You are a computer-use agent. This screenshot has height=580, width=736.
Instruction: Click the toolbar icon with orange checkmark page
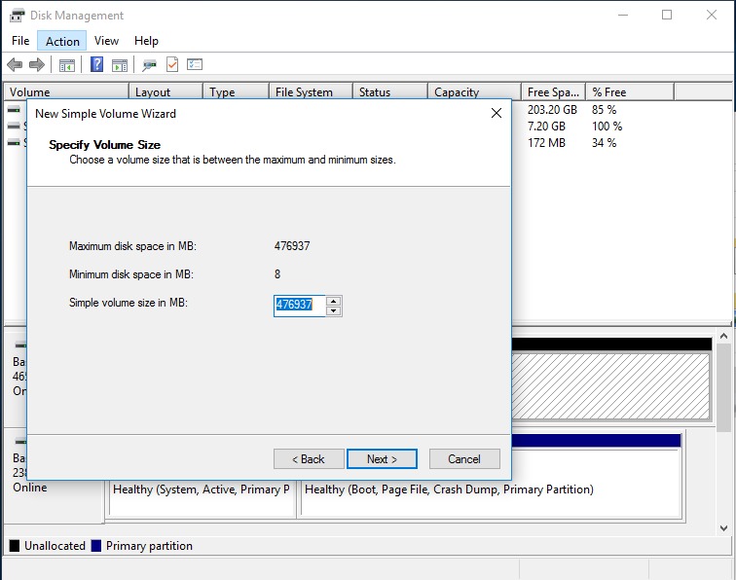coord(172,65)
